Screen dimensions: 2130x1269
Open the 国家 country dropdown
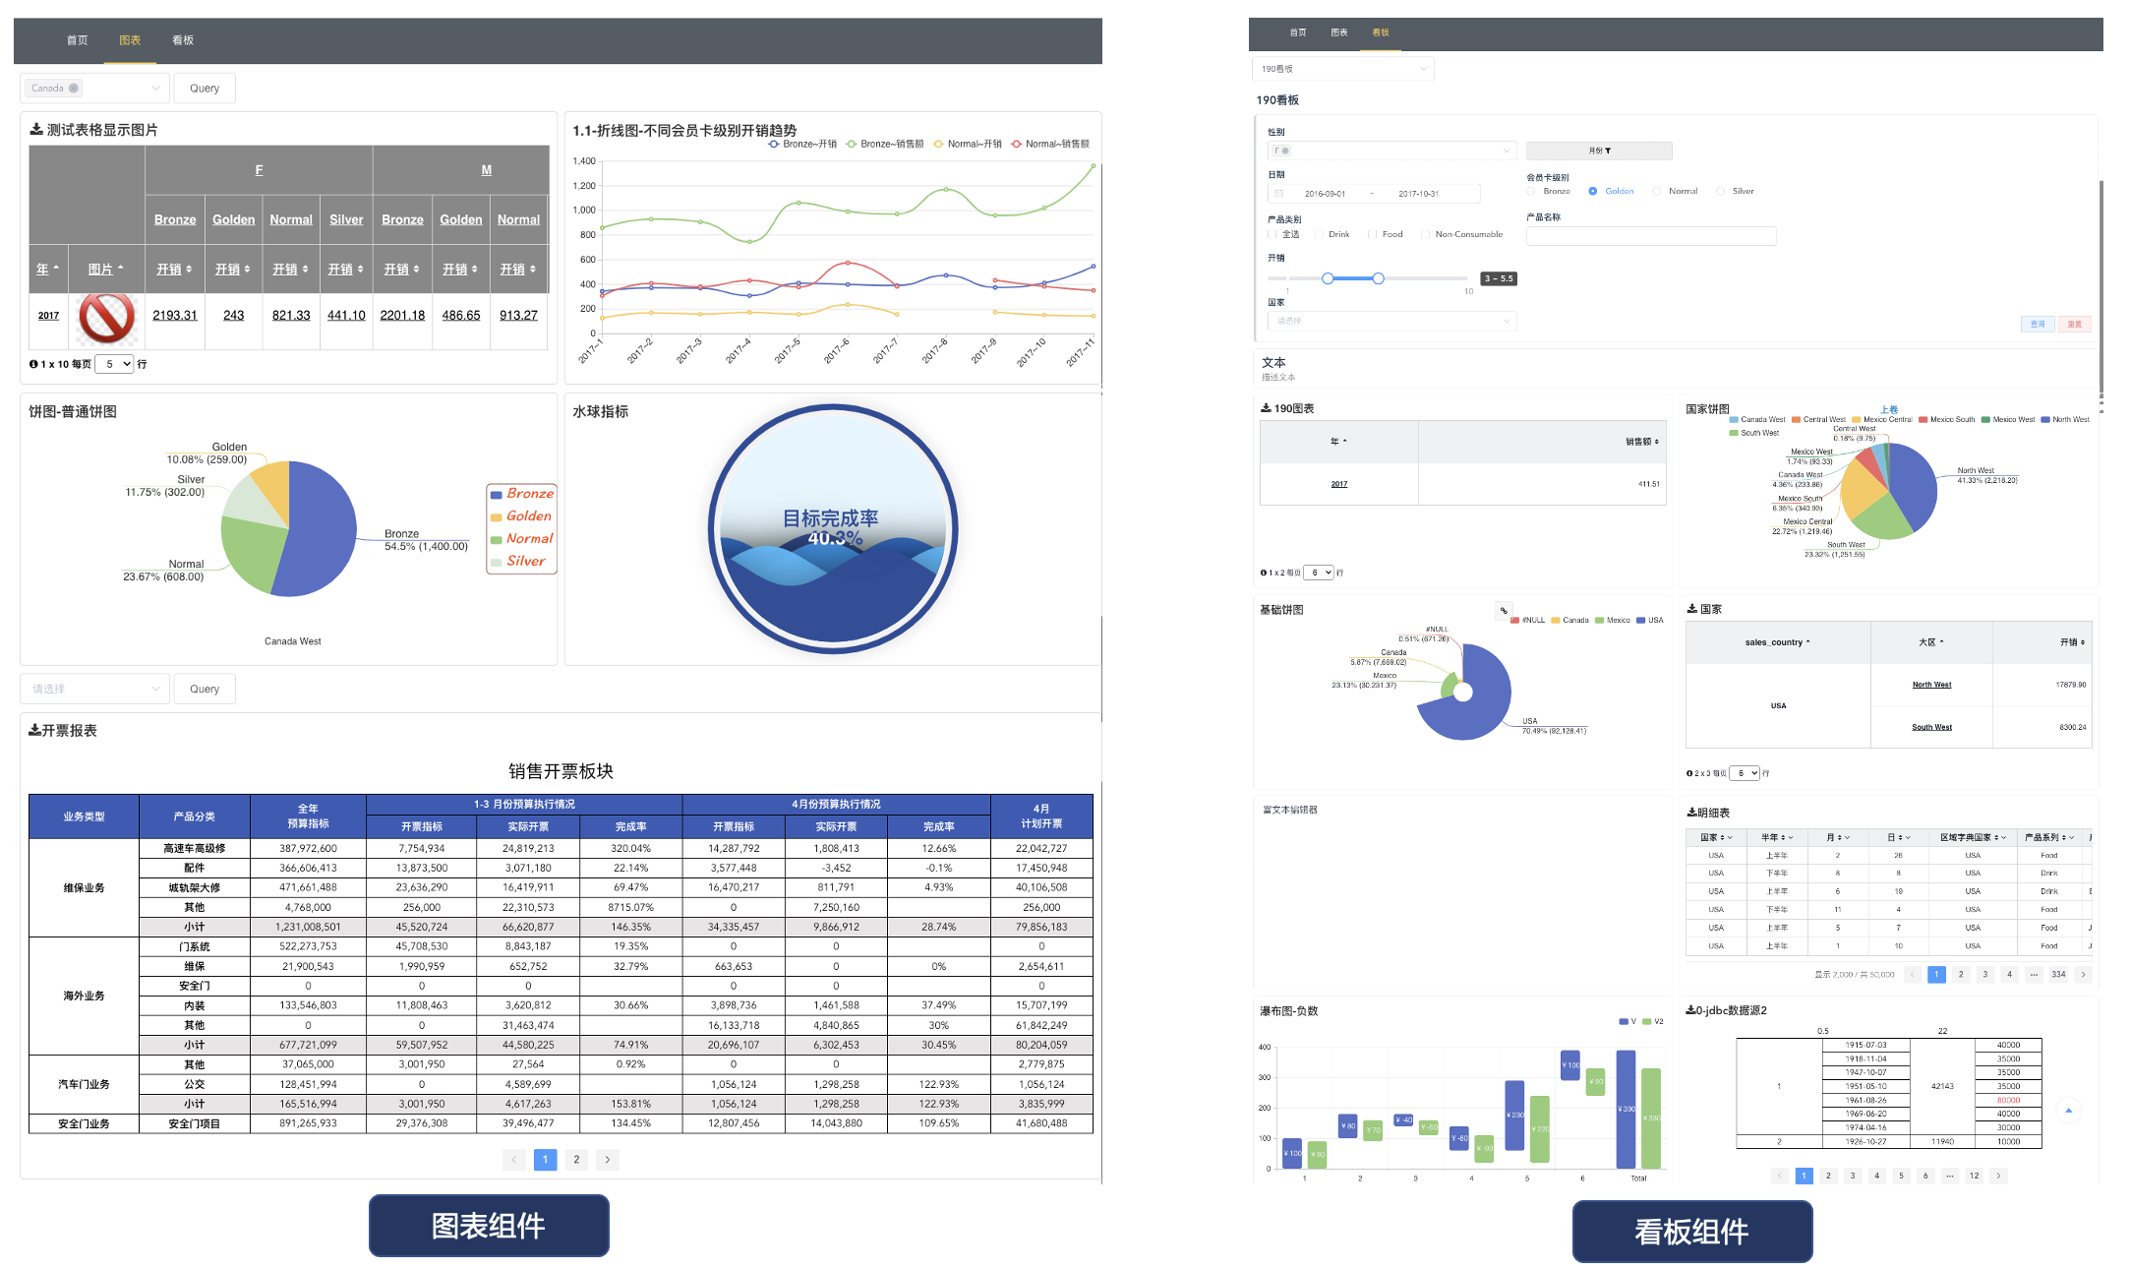1391,322
